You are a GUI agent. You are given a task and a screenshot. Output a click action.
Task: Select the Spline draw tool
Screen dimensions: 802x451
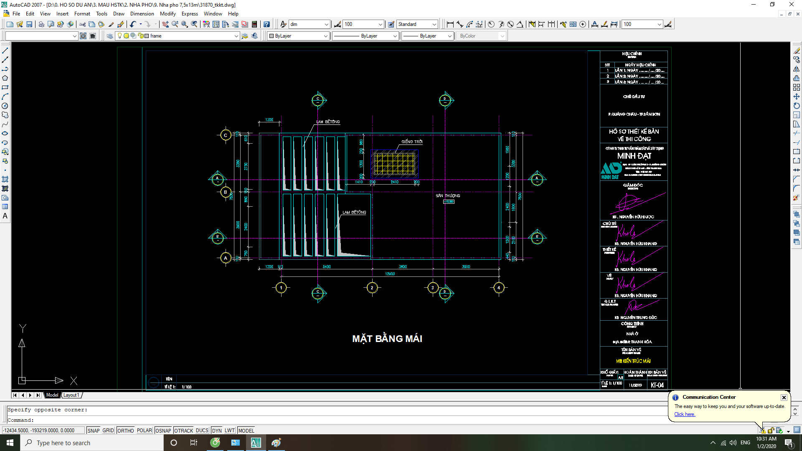coord(5,124)
